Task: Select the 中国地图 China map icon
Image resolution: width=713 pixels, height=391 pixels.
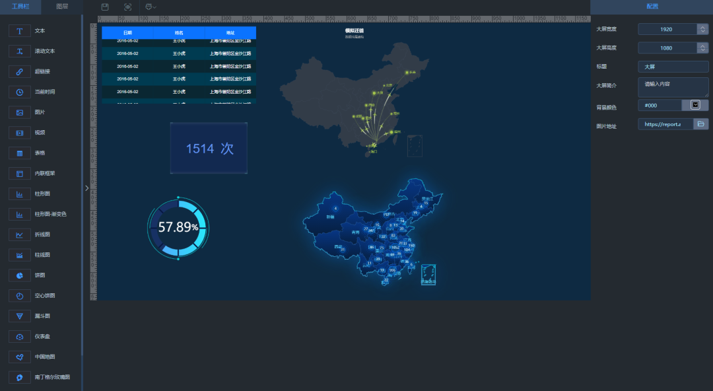Action: click(x=20, y=357)
